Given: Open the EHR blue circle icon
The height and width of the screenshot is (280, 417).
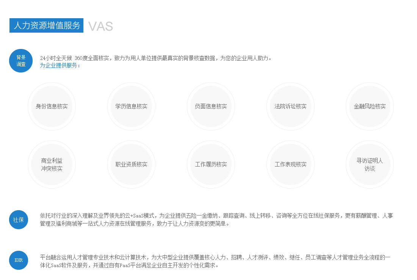Looking at the screenshot, I should [x=19, y=260].
